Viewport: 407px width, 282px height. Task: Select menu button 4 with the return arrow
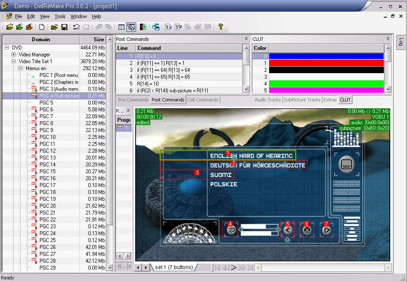231,230
